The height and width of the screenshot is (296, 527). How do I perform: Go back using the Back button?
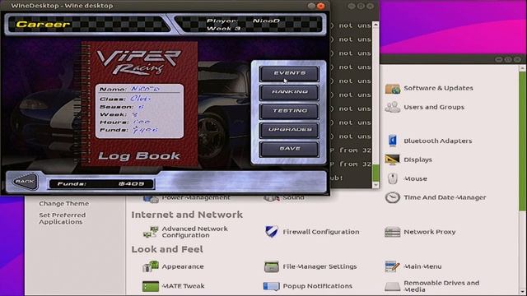(x=25, y=182)
